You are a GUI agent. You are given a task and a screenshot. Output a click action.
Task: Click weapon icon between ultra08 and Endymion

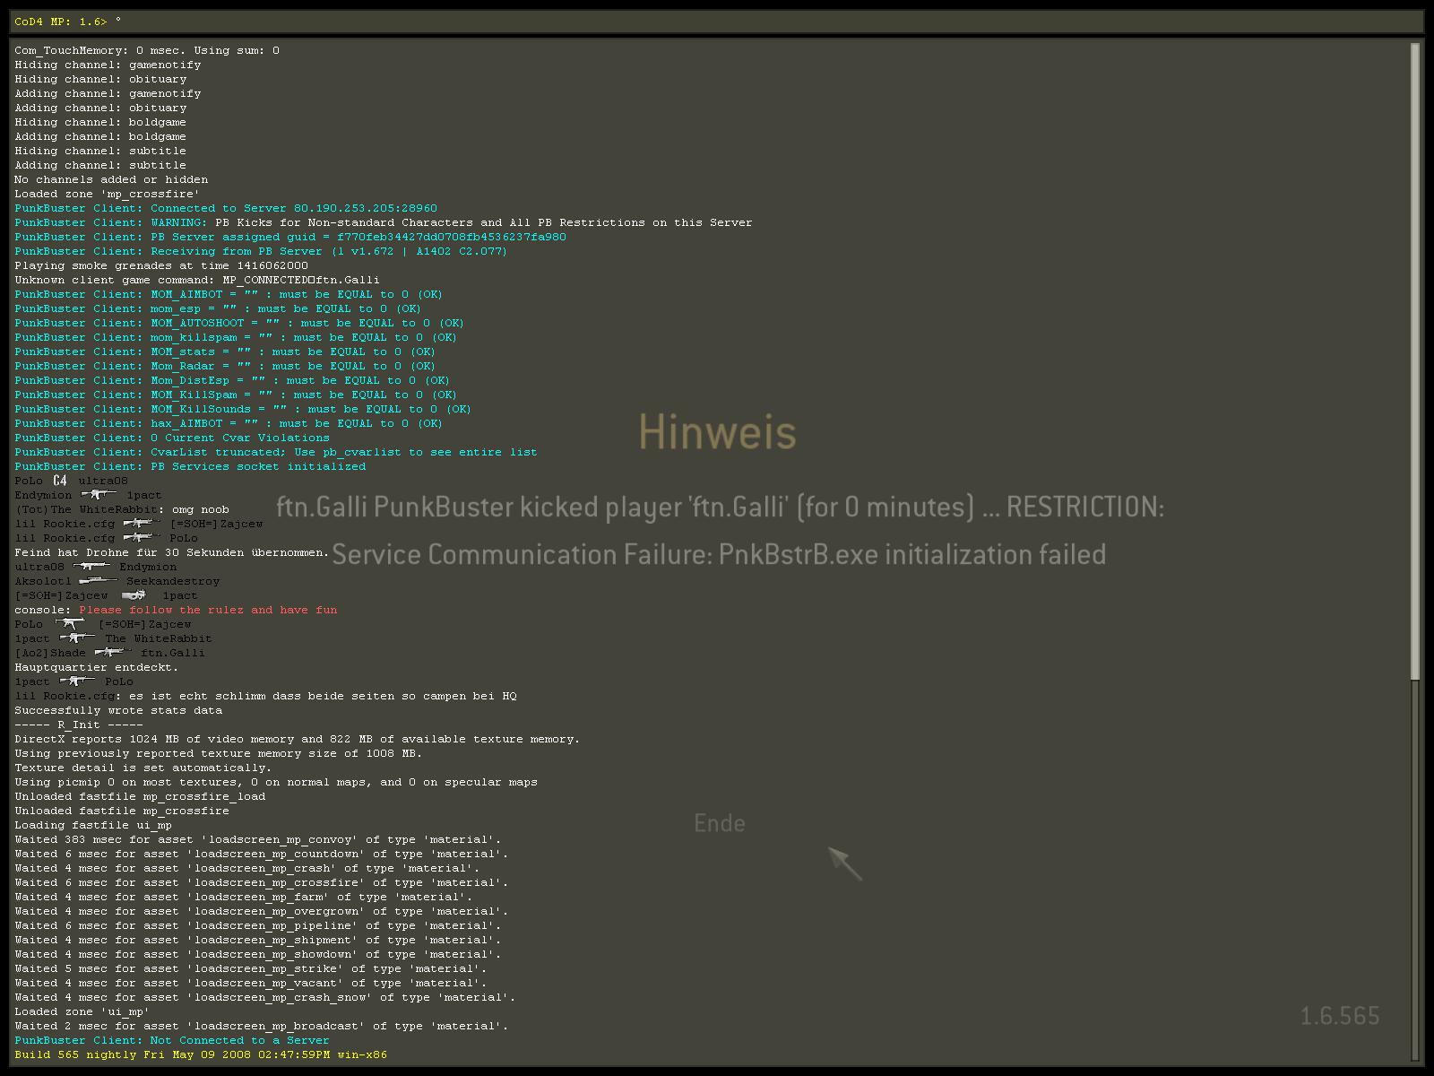coord(91,566)
